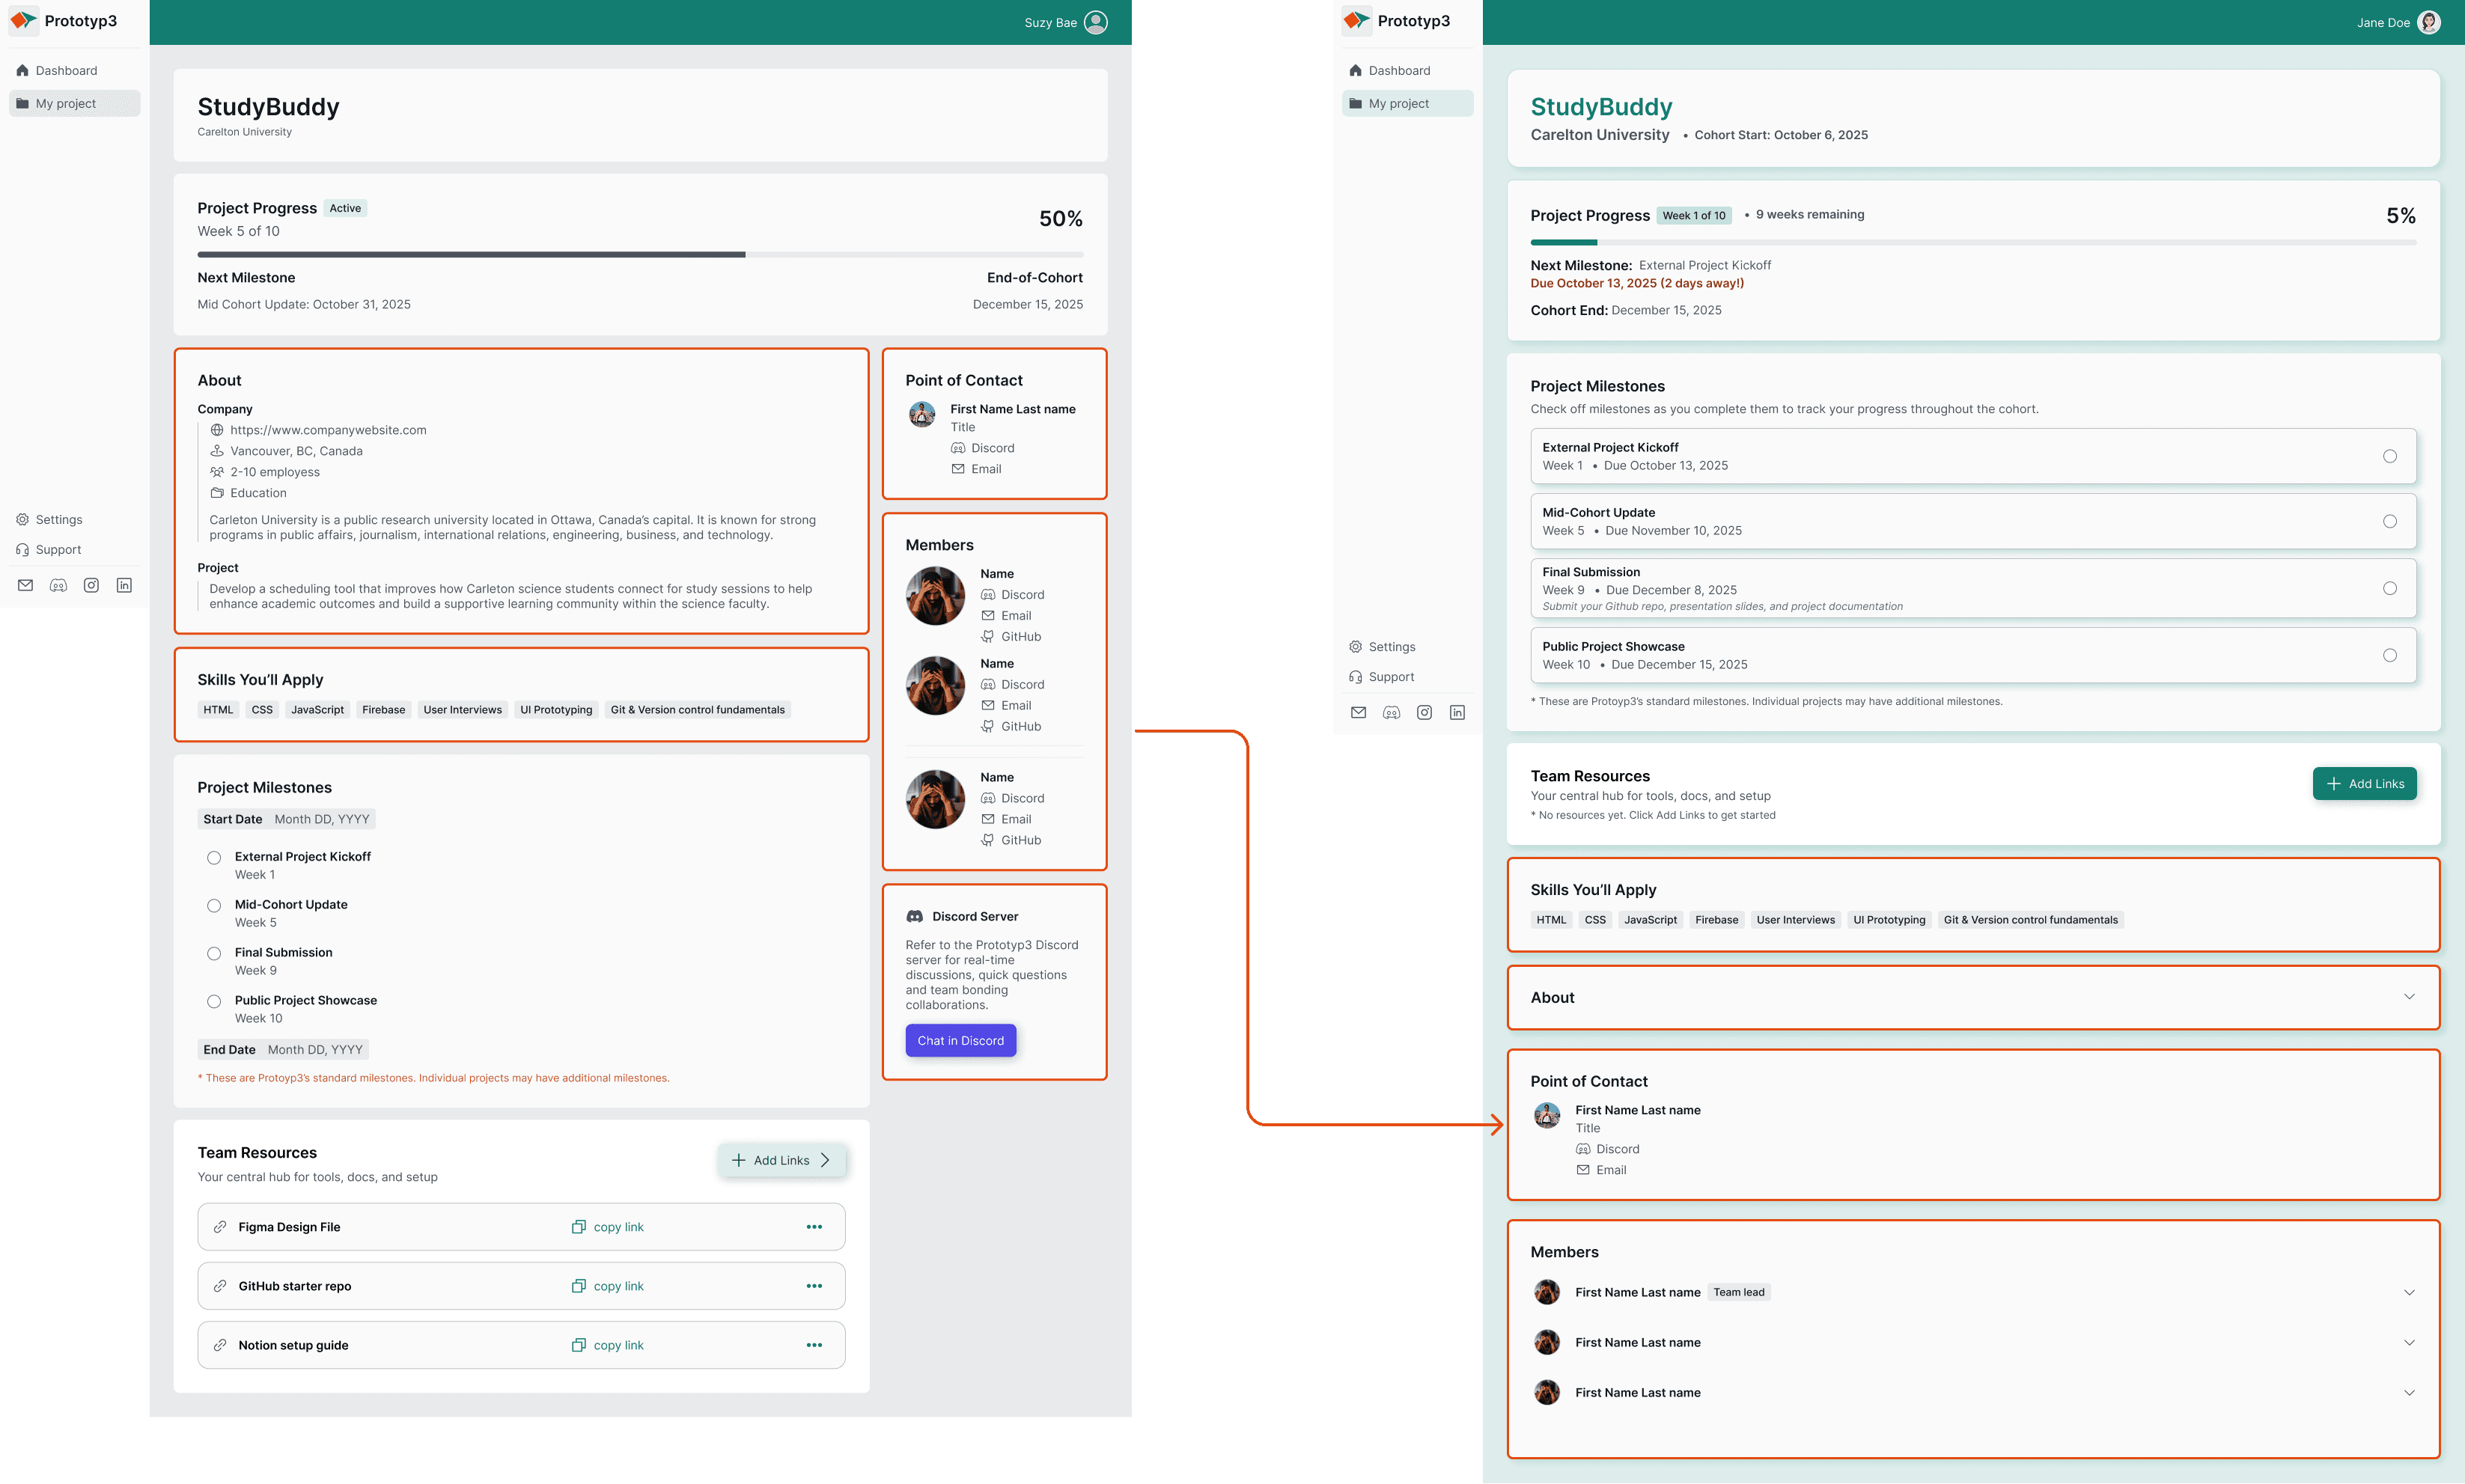Check the Public Project Showcase Due December 15 circle

coord(2389,655)
